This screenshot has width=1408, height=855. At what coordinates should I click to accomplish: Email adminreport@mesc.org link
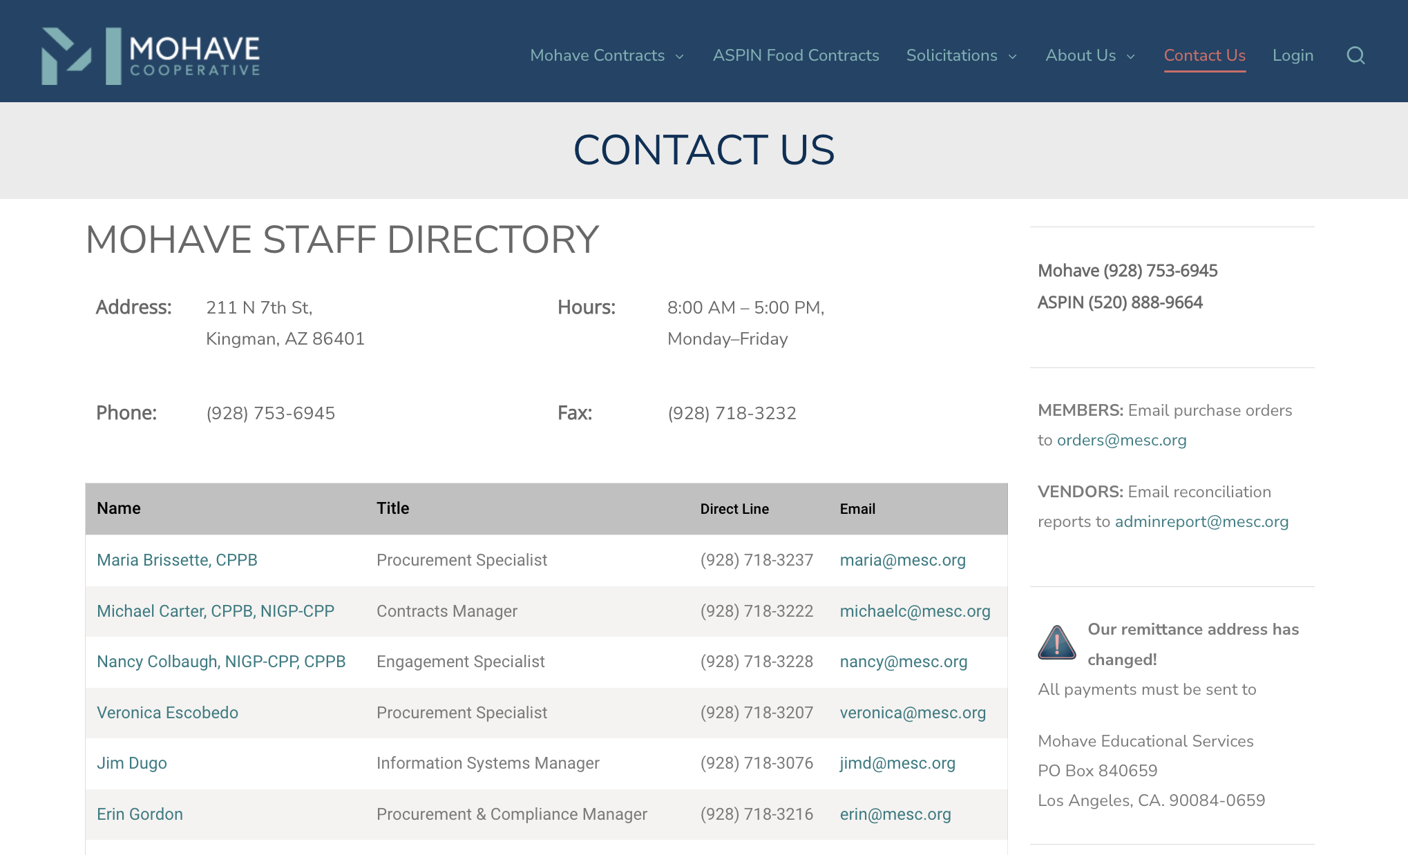point(1201,521)
